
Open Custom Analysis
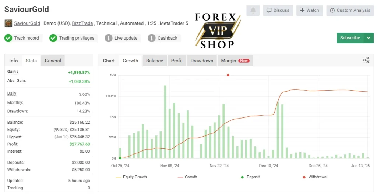[x=350, y=10]
